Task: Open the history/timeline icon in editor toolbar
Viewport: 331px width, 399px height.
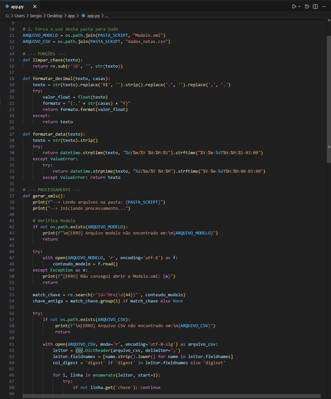Action: 307,7
